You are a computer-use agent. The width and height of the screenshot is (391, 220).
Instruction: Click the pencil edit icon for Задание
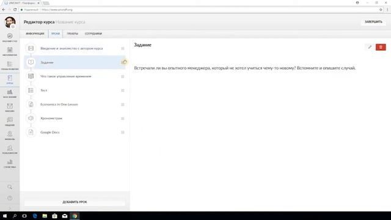[370, 47]
